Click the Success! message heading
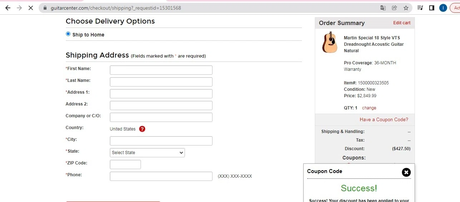 pos(359,188)
